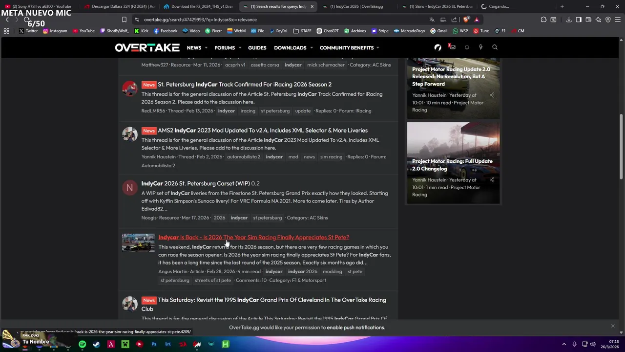The image size is (625, 352).
Task: Expand the COMMUNITY BENEFITS menu arrow
Action: tap(378, 48)
